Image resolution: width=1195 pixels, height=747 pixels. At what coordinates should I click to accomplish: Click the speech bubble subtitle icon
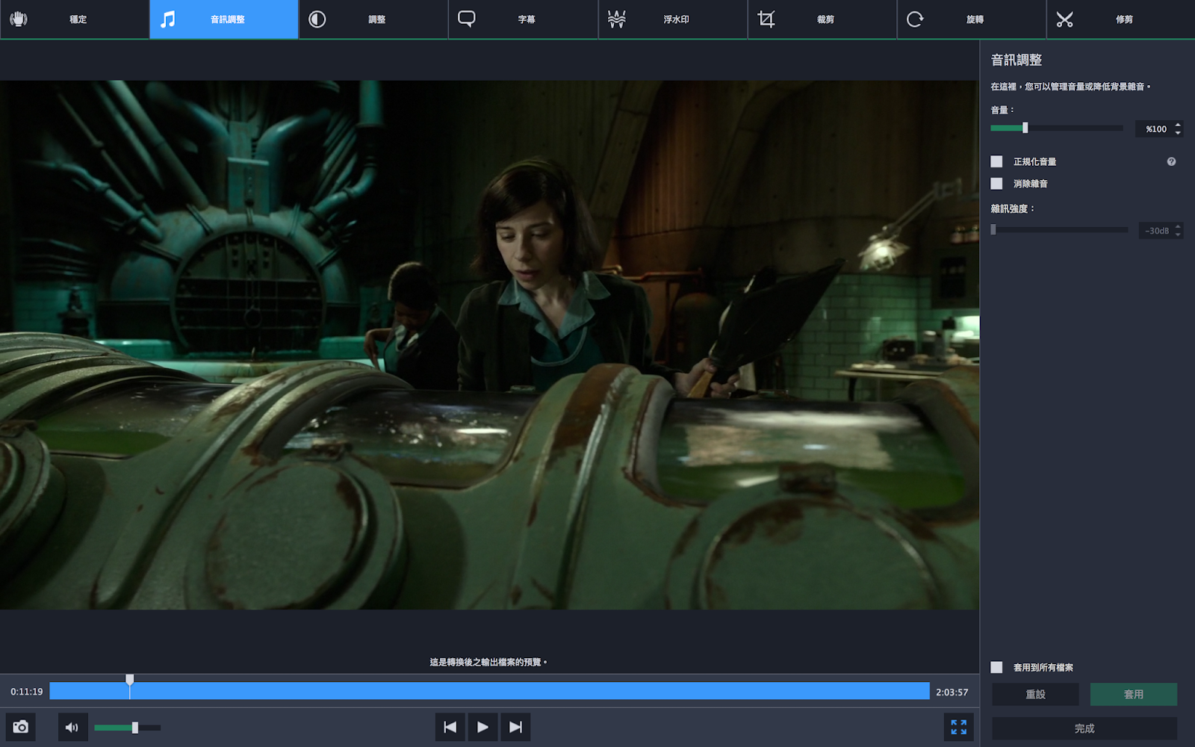pyautogui.click(x=467, y=19)
